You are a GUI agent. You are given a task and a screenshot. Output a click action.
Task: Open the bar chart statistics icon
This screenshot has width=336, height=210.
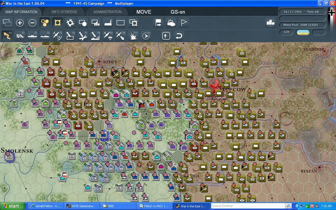click(270, 23)
